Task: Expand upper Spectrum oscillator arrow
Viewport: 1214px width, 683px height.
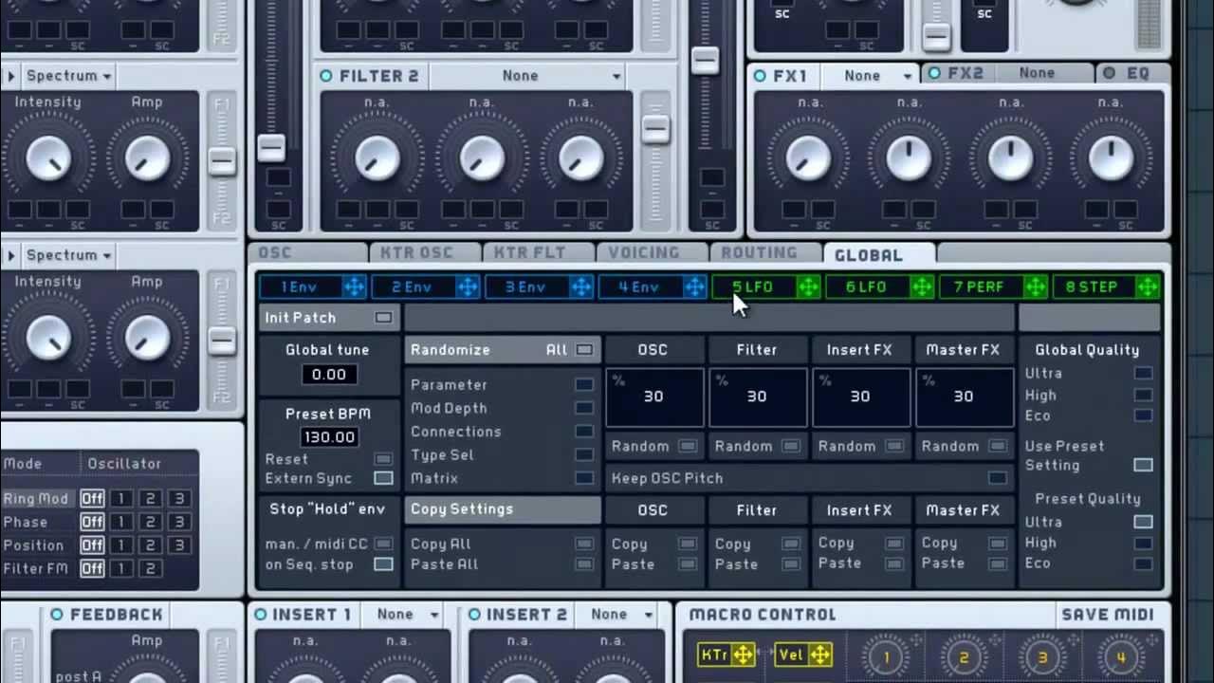Action: point(10,76)
